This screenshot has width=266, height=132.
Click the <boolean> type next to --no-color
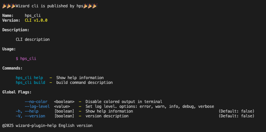coord(64,102)
